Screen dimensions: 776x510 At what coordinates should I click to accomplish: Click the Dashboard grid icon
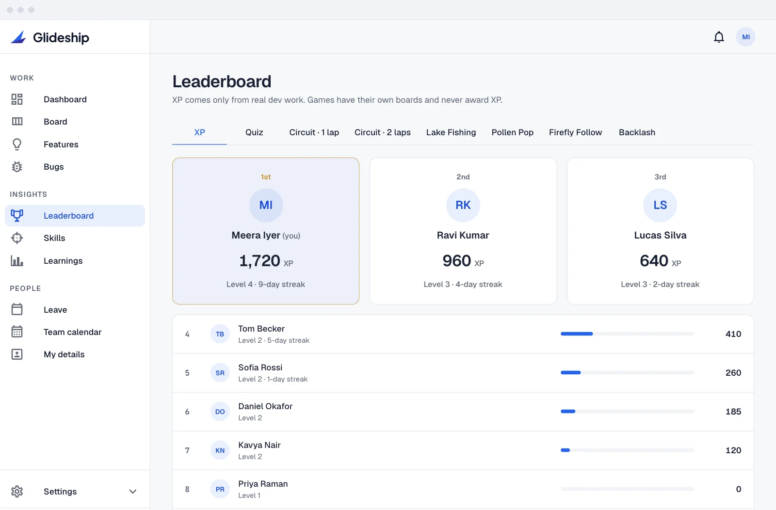[x=17, y=99]
